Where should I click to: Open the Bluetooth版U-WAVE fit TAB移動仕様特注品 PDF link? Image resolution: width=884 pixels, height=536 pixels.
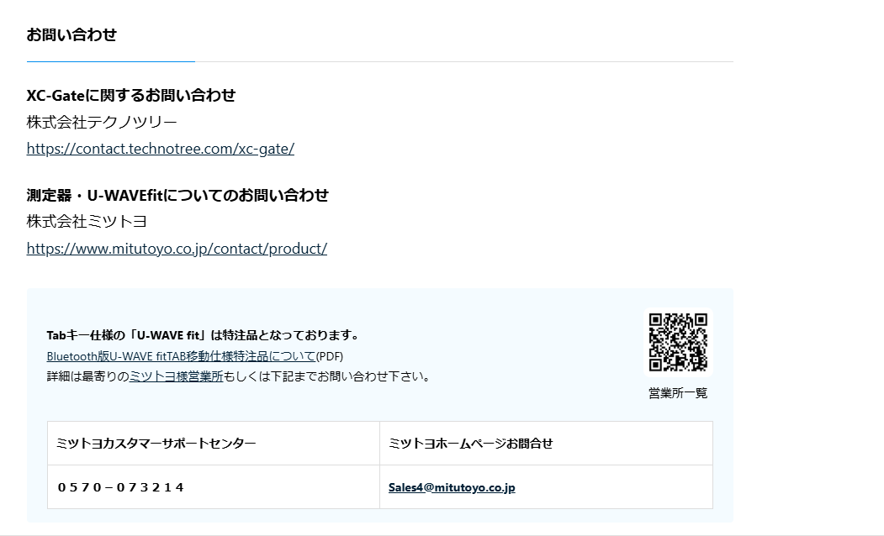(x=181, y=356)
